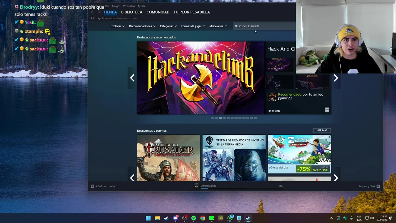396x223 pixels.
Task: Show previous featured game in main carousel
Action: pos(132,78)
